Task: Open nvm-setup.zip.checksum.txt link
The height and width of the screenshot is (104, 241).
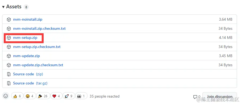Action: pyautogui.click(x=37, y=47)
